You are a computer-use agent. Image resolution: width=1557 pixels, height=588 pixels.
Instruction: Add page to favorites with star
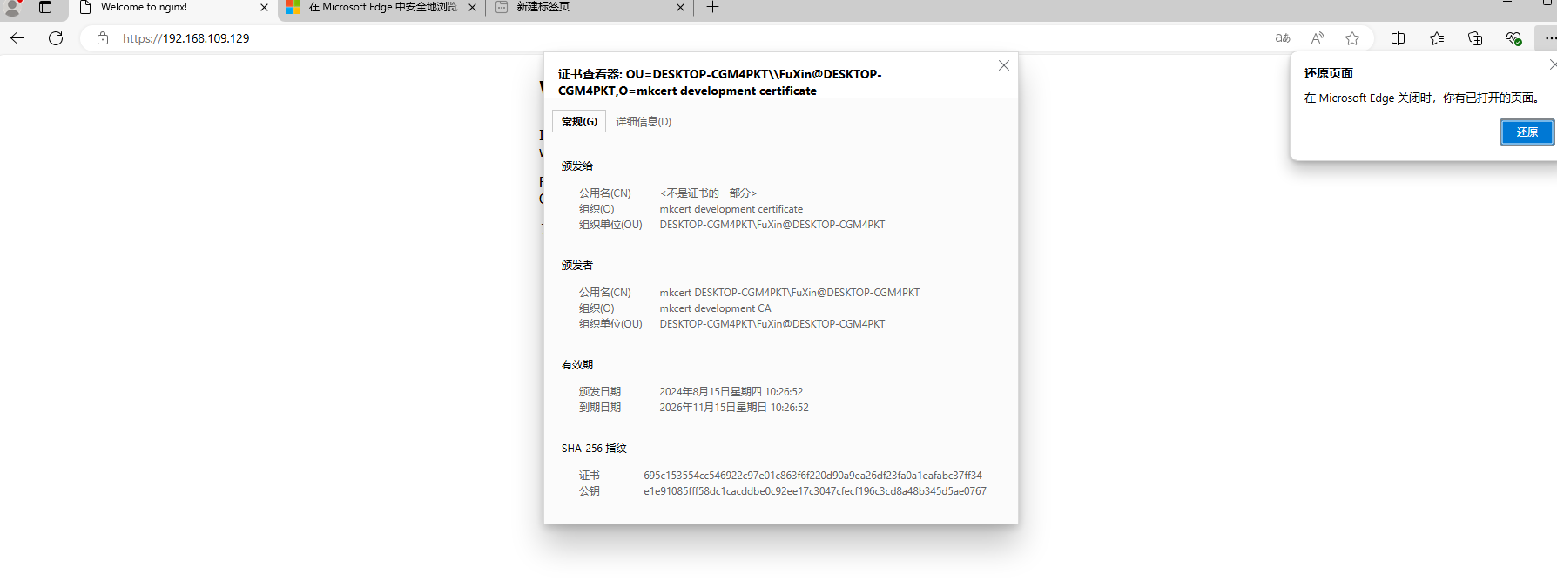point(1351,38)
